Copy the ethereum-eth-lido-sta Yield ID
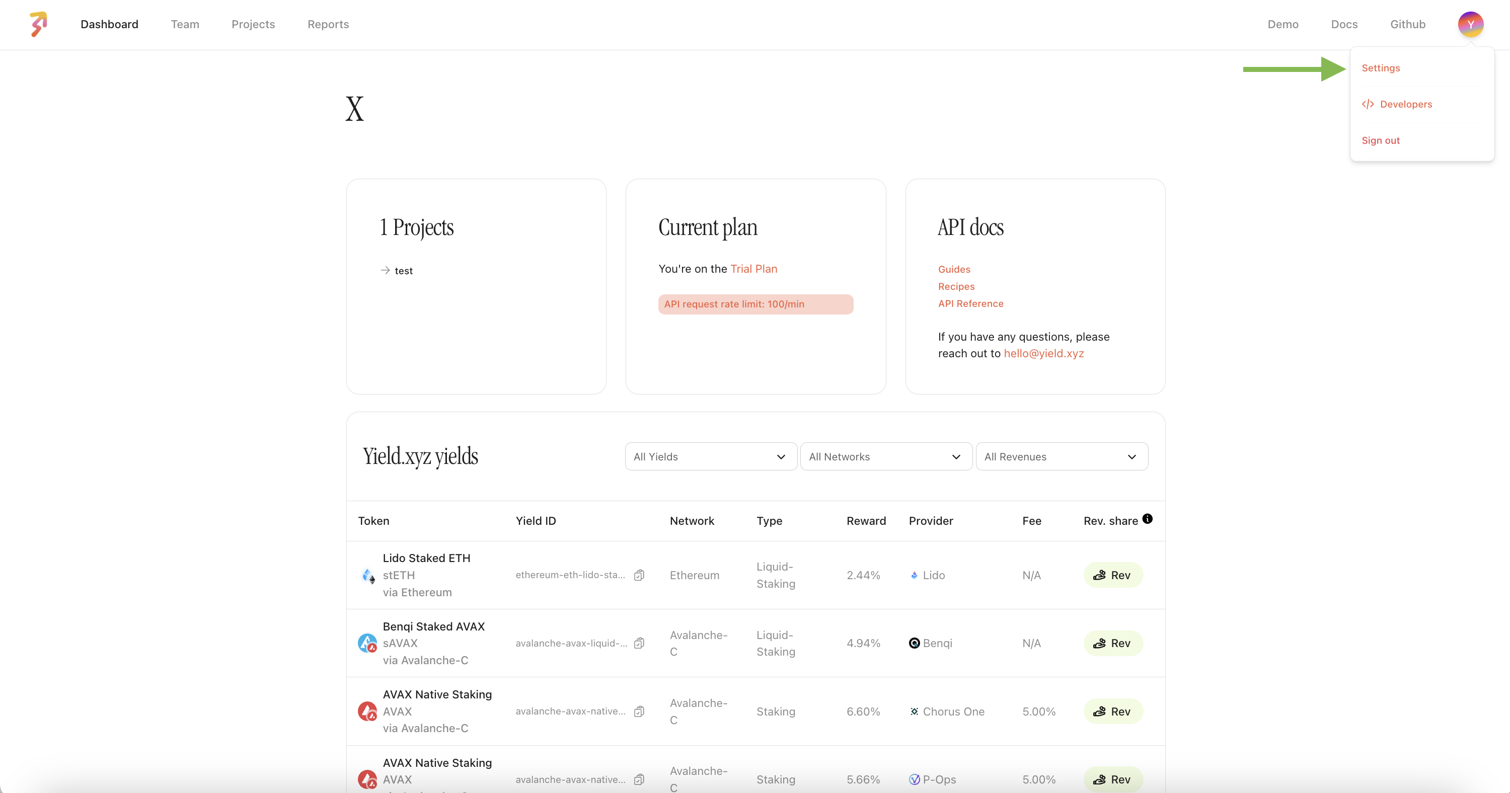Image resolution: width=1510 pixels, height=793 pixels. [639, 575]
